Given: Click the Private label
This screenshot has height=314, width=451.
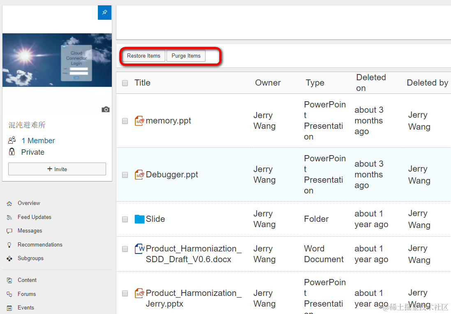Looking at the screenshot, I should pos(33,152).
